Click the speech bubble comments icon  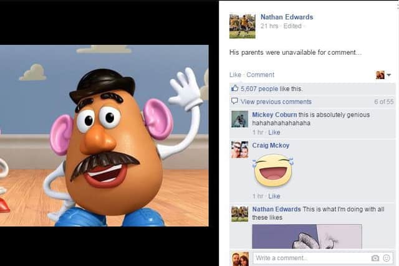(x=234, y=101)
